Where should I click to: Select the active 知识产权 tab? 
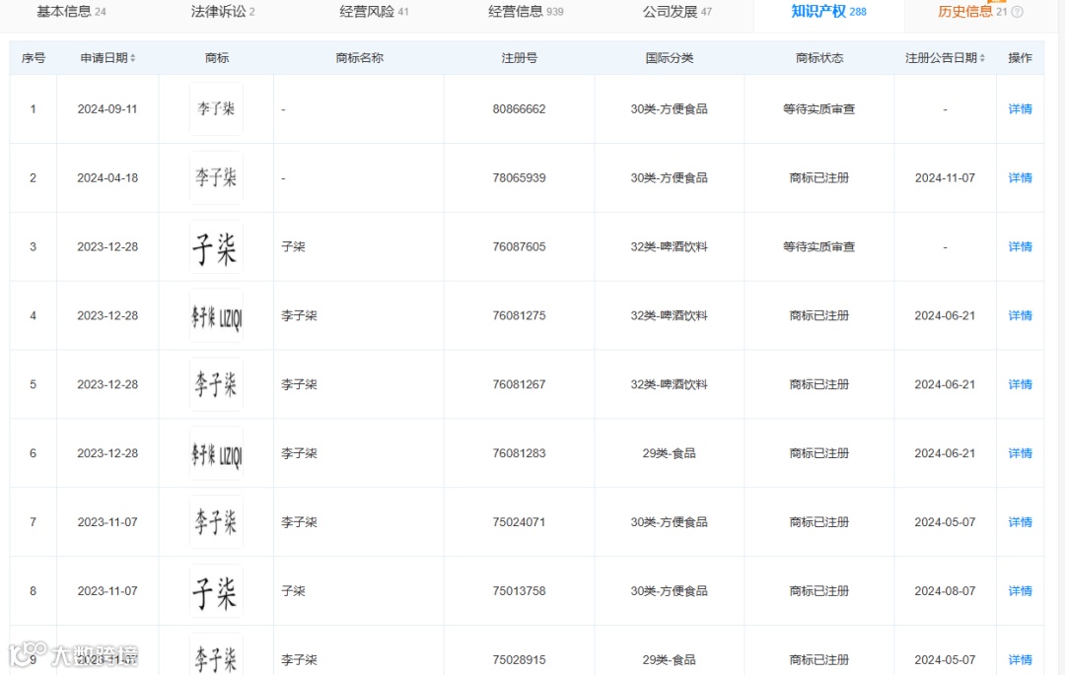pyautogui.click(x=819, y=11)
